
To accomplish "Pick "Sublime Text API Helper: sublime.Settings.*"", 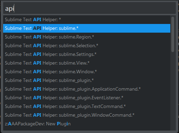I will pos(87,54).
